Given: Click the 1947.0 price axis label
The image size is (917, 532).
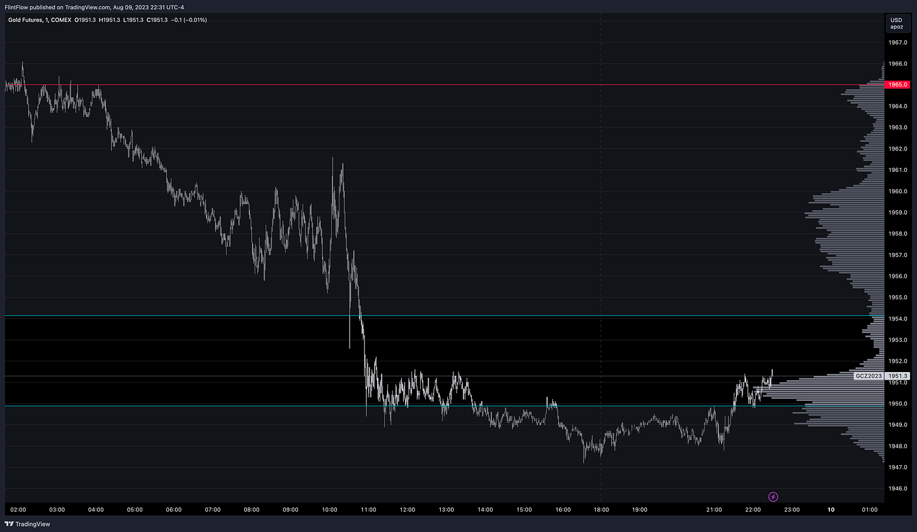Looking at the screenshot, I should [x=897, y=467].
